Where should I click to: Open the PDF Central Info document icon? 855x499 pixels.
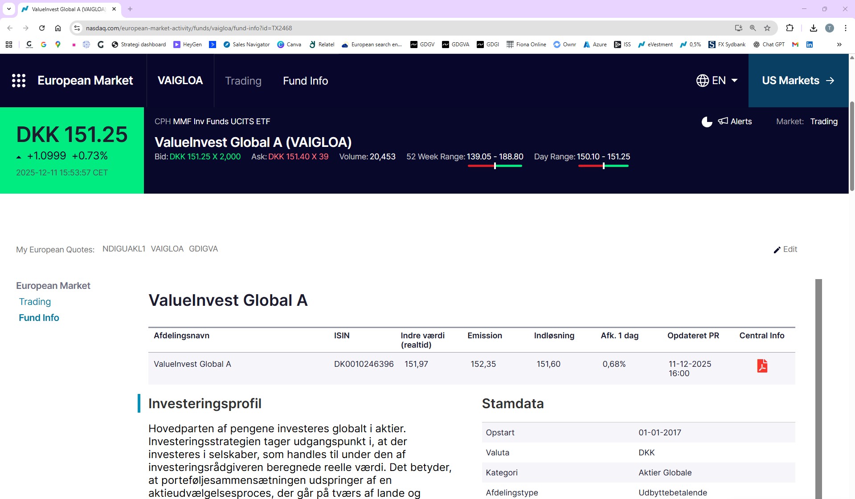pyautogui.click(x=762, y=366)
